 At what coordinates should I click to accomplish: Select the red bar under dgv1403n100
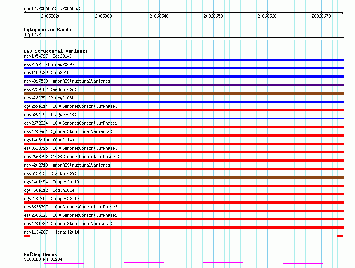pos(183,144)
